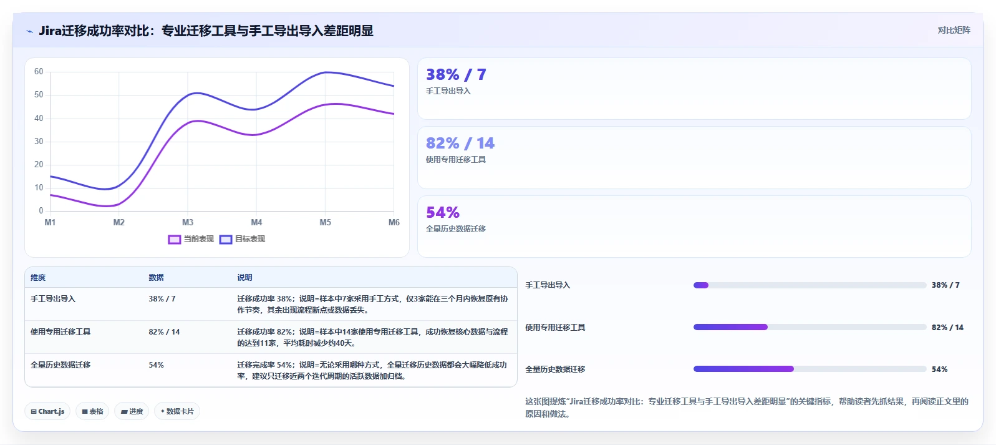Click the 目标表现 legend text
996x445 pixels.
tap(250, 239)
